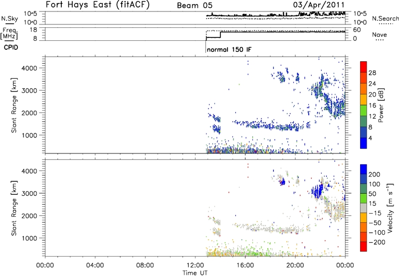Click the date '03/Apr/2011'
This screenshot has width=399, height=276.
pos(319,5)
